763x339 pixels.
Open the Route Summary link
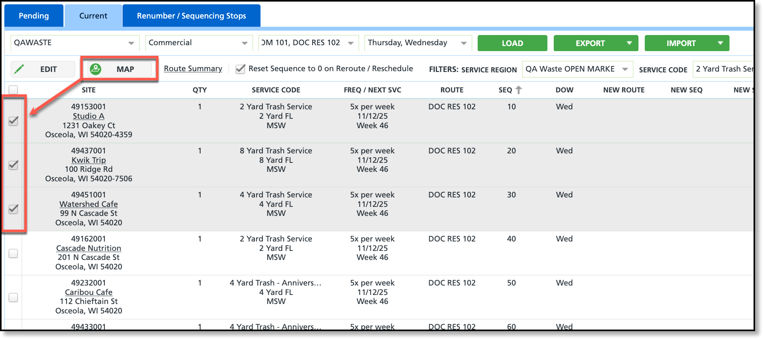point(193,69)
